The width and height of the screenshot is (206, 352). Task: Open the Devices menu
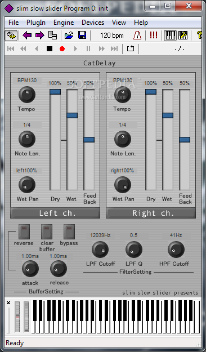click(93, 23)
